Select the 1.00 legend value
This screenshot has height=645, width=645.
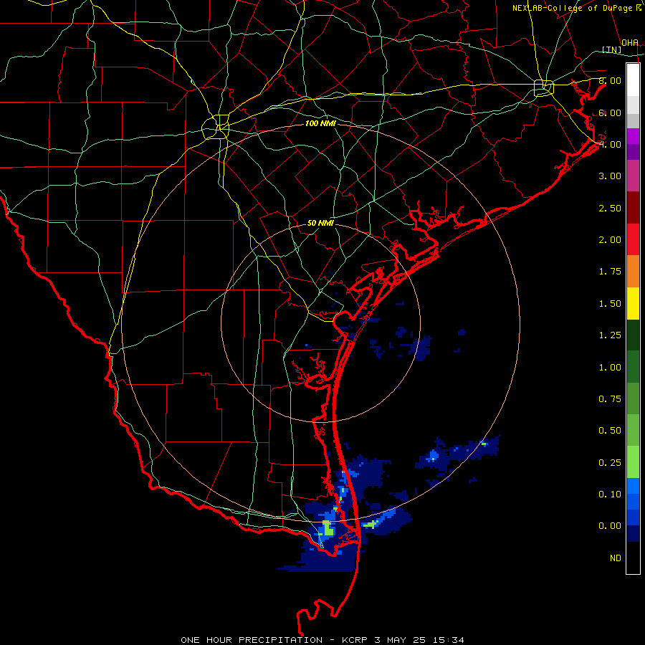click(x=610, y=368)
